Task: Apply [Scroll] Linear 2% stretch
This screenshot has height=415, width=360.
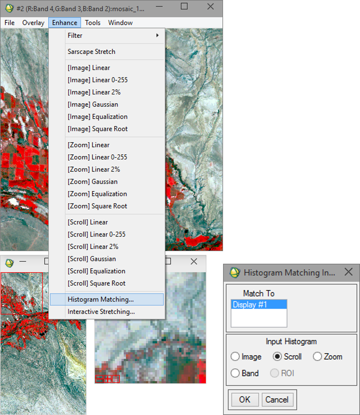Action: 107,247
